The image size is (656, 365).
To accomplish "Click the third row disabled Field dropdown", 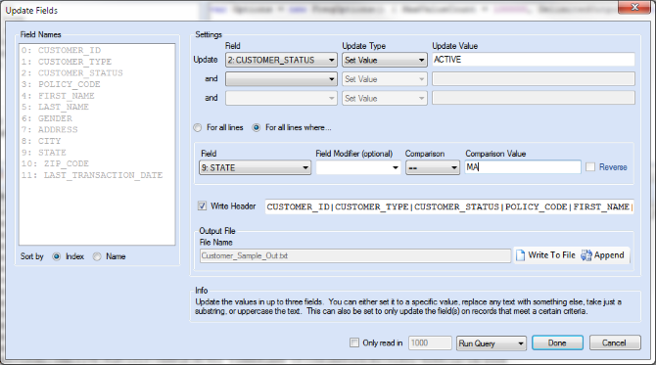I will (281, 98).
